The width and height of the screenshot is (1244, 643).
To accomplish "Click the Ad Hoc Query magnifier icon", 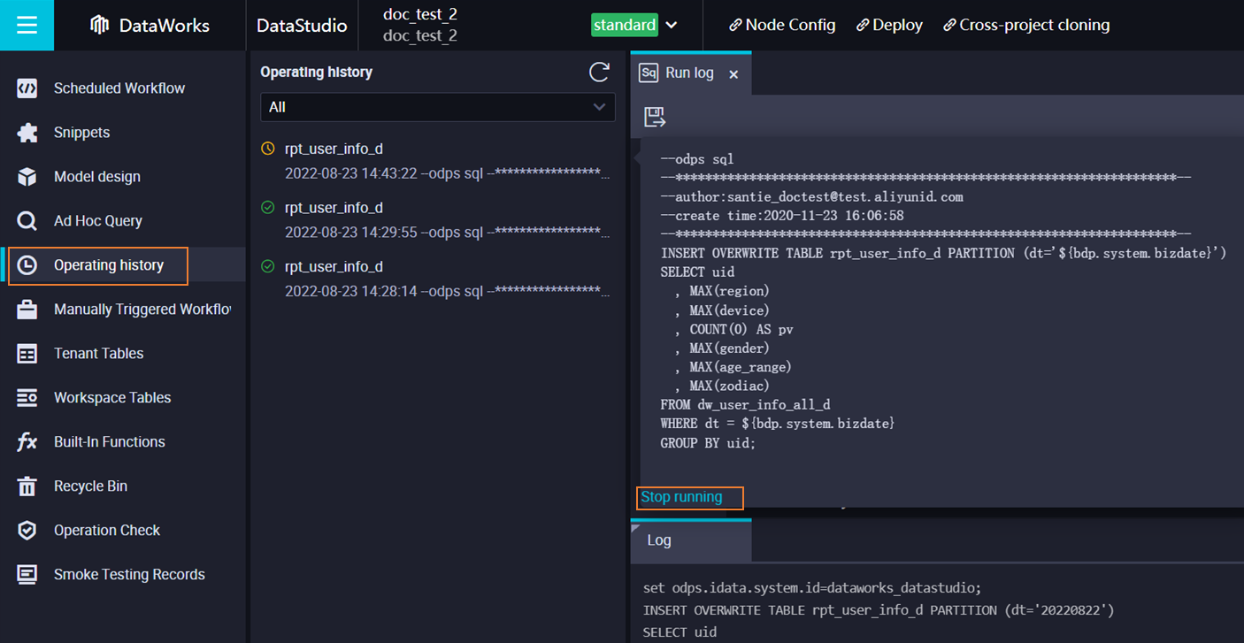I will pyautogui.click(x=27, y=221).
